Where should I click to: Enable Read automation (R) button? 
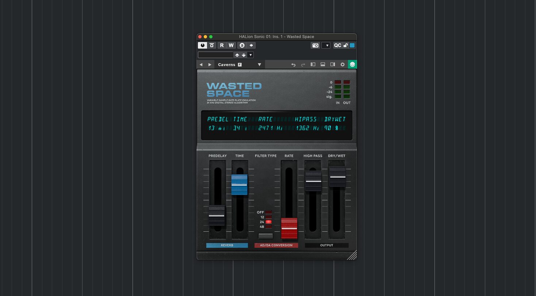coord(222,45)
